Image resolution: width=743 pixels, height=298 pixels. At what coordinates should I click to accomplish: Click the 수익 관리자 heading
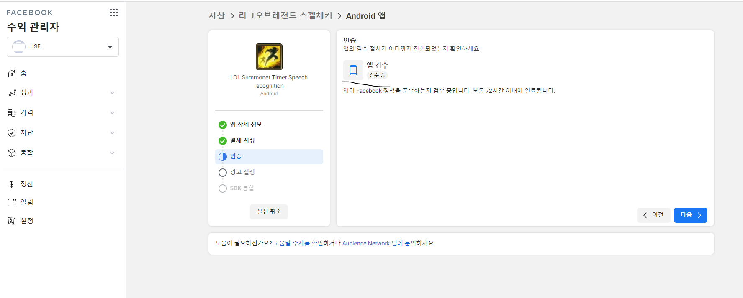coord(33,27)
